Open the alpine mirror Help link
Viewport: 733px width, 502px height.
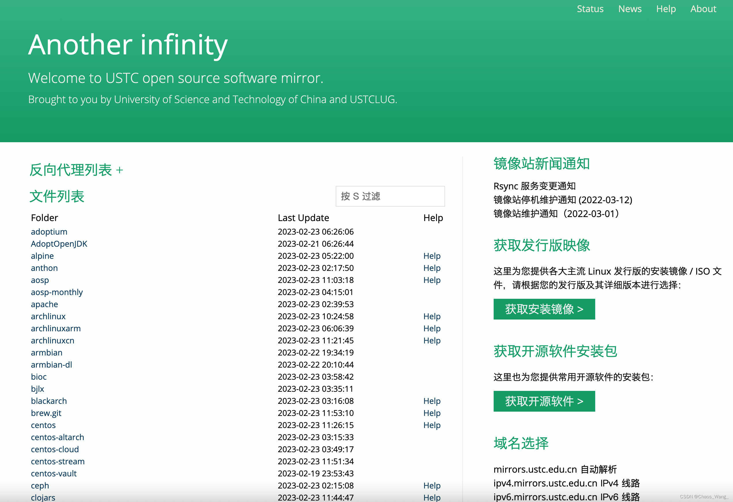[432, 256]
